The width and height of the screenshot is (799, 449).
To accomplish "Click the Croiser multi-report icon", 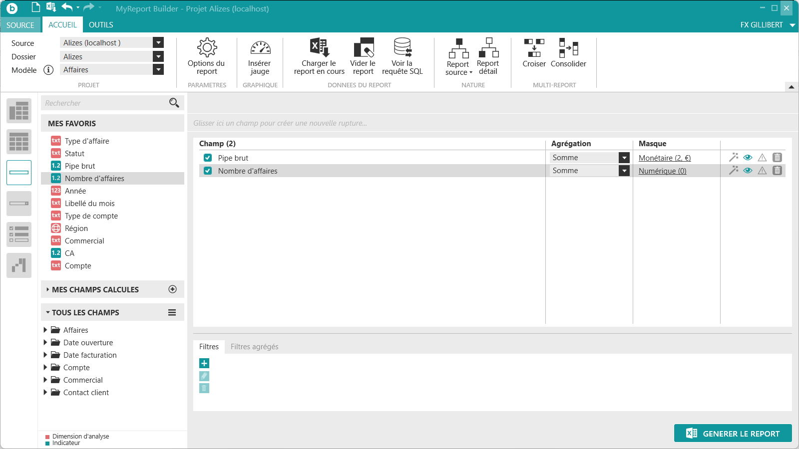I will click(x=534, y=48).
